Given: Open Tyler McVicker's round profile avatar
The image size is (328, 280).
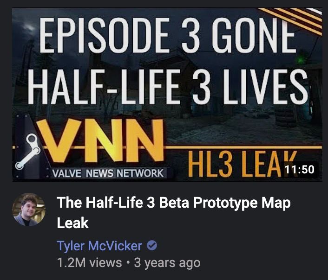Looking at the screenshot, I should click(29, 210).
